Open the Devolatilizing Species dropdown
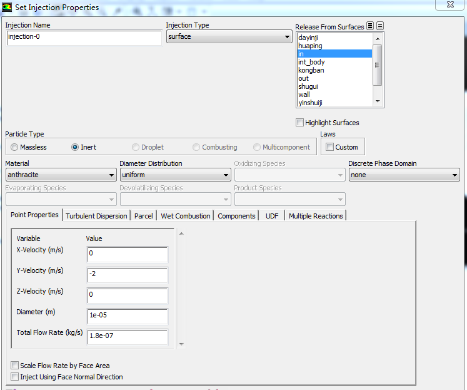The width and height of the screenshot is (467, 390). [x=176, y=200]
